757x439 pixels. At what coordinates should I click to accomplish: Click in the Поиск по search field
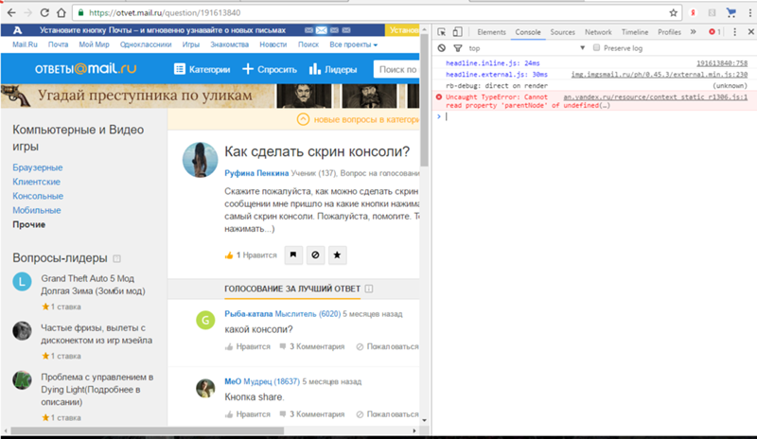point(396,70)
